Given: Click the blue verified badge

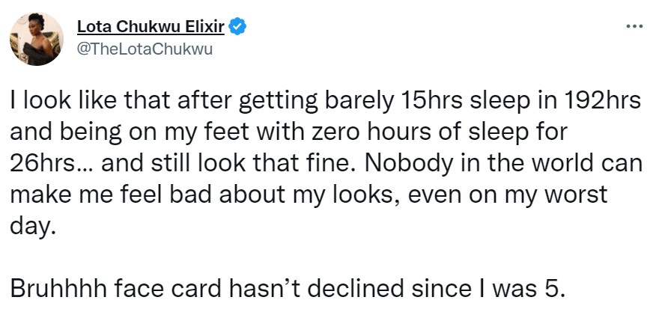Looking at the screenshot, I should point(238,29).
